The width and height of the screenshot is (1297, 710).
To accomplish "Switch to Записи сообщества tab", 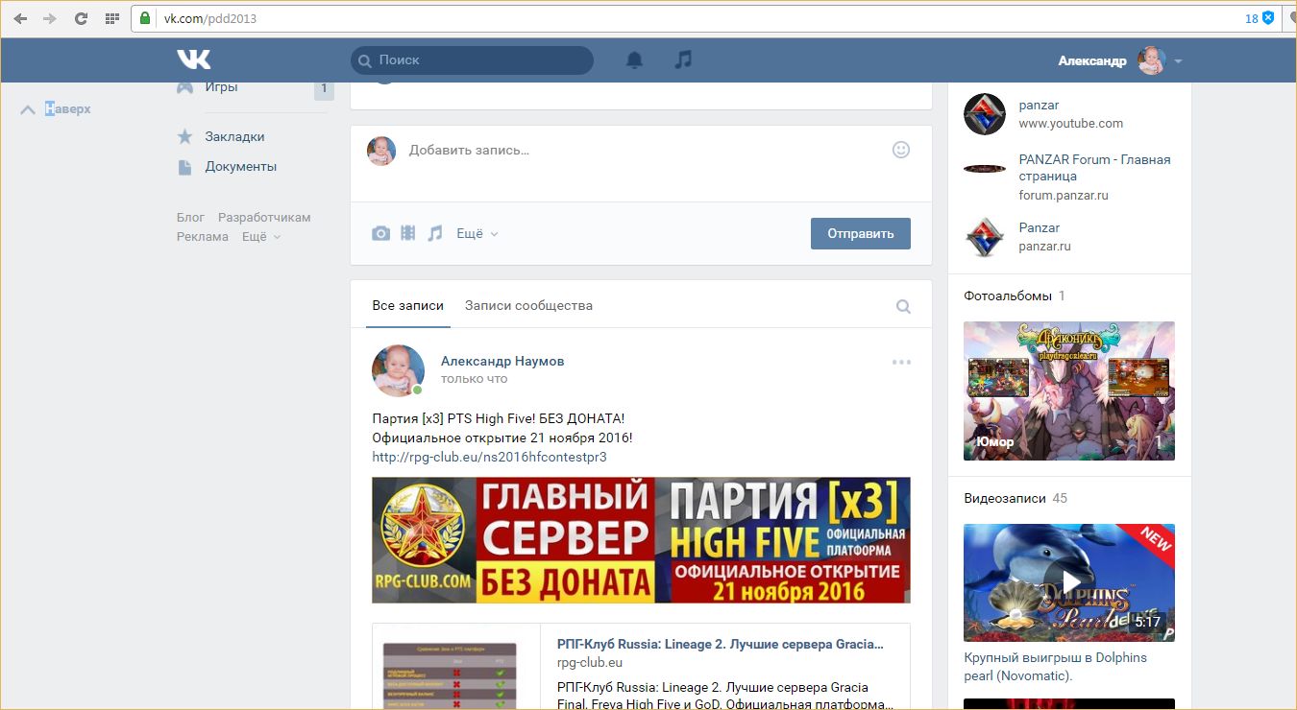I will [528, 305].
